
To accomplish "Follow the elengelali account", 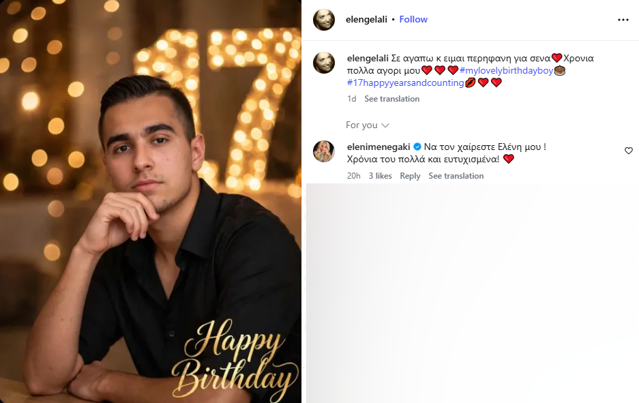I will [x=413, y=20].
